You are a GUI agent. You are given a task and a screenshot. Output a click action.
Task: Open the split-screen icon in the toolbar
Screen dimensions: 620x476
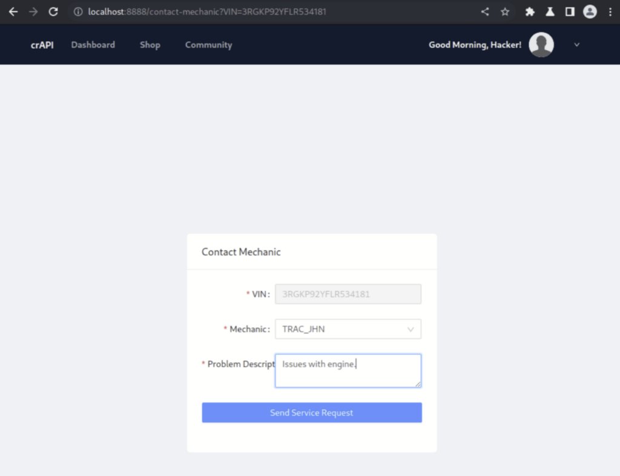pos(569,11)
